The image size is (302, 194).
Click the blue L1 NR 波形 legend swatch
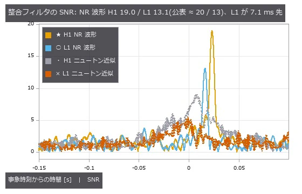coord(48,48)
